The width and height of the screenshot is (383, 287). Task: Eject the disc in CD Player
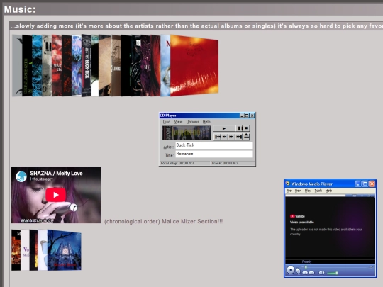246,137
